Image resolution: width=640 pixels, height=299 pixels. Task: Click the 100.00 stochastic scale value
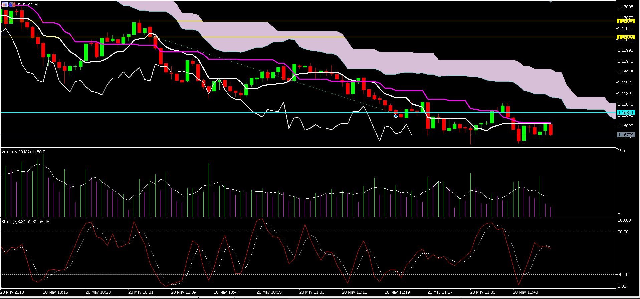(625, 220)
